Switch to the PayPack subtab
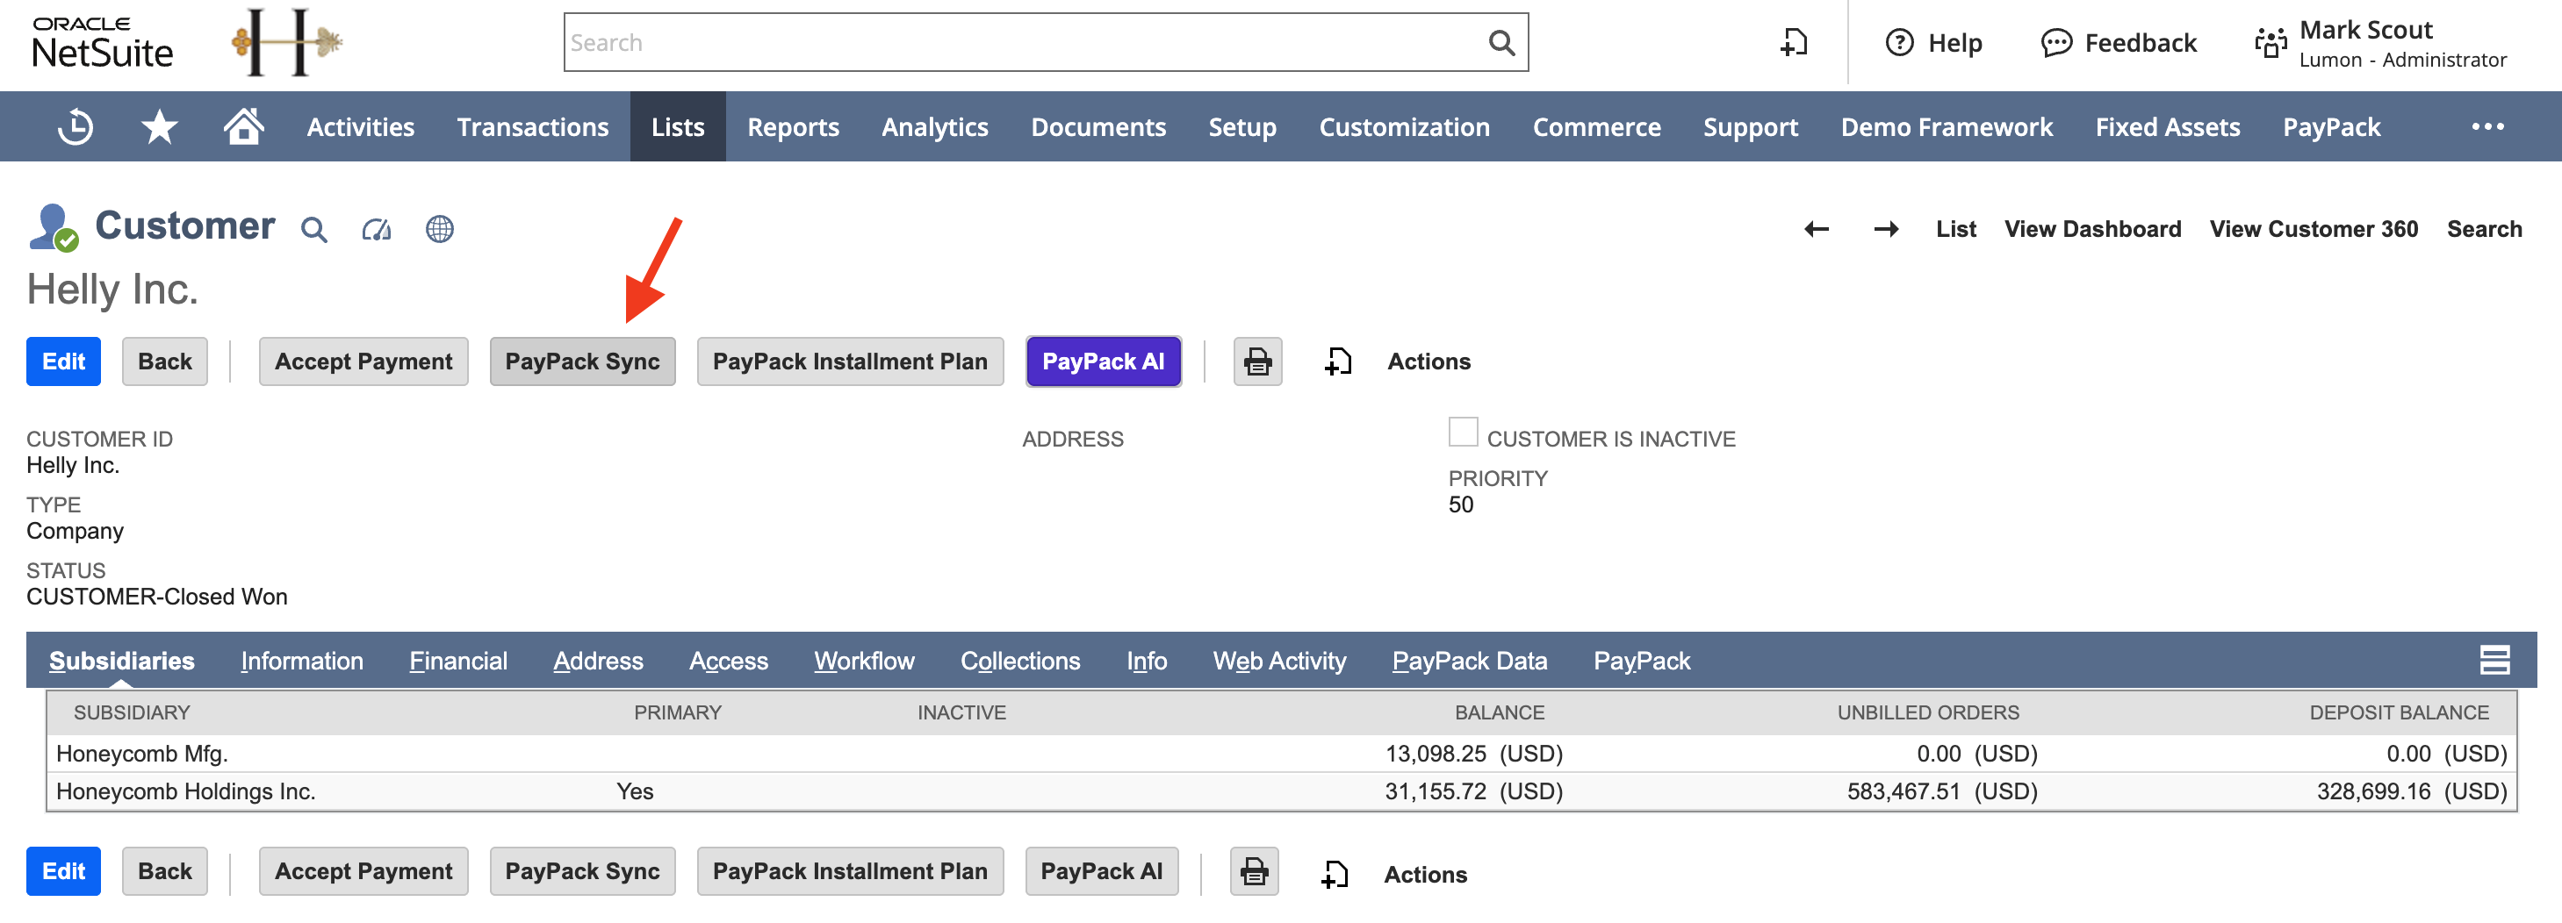The height and width of the screenshot is (923, 2562). click(1641, 661)
